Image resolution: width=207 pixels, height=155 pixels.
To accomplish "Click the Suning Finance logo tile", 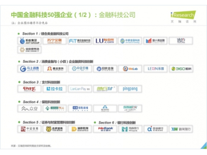I will click(55, 41).
